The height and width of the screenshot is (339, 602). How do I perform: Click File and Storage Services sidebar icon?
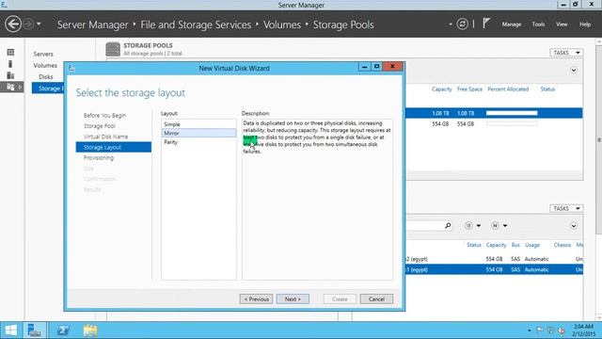[10, 88]
